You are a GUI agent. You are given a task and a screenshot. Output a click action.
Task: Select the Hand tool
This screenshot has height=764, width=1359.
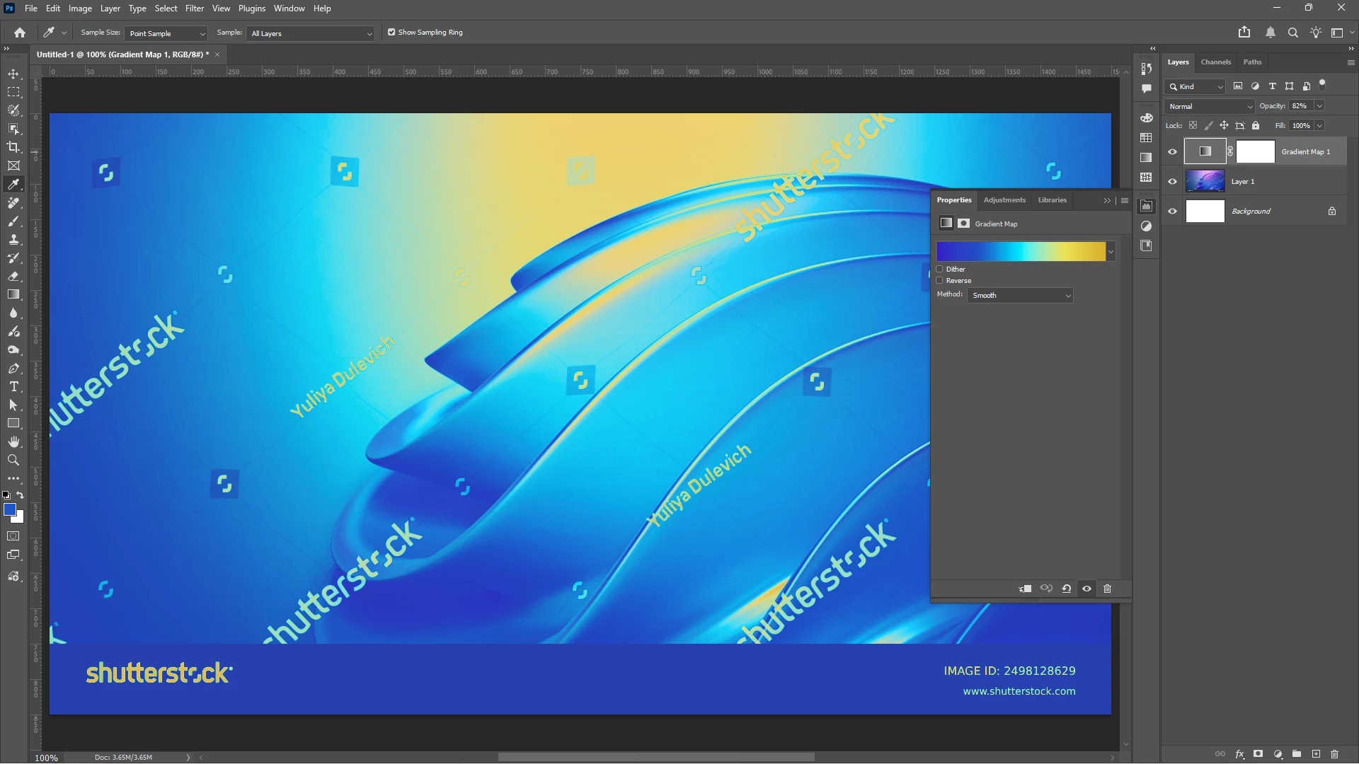13,441
